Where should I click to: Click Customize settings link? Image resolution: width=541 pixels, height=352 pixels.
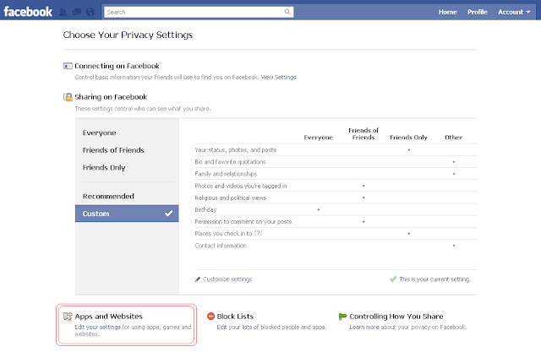(x=227, y=279)
